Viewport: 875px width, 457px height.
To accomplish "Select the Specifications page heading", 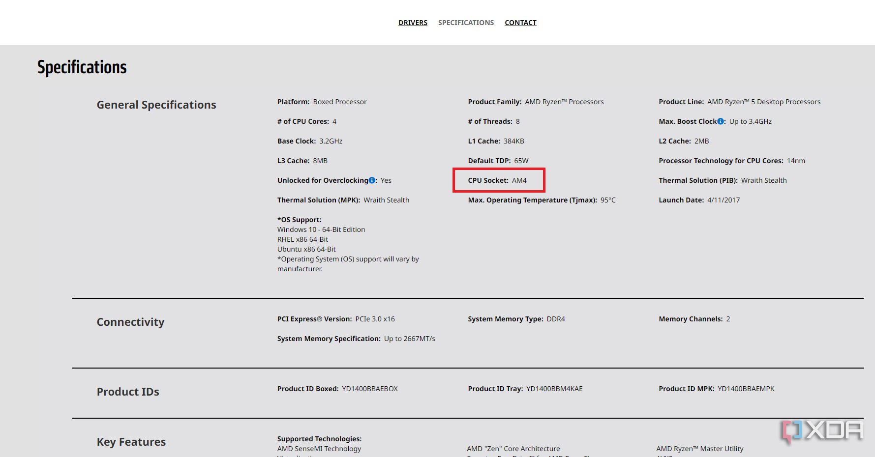I will click(82, 67).
